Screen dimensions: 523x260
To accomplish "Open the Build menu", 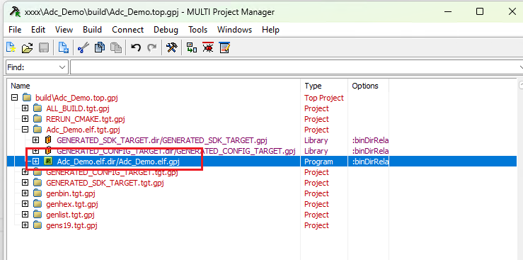I will [93, 30].
